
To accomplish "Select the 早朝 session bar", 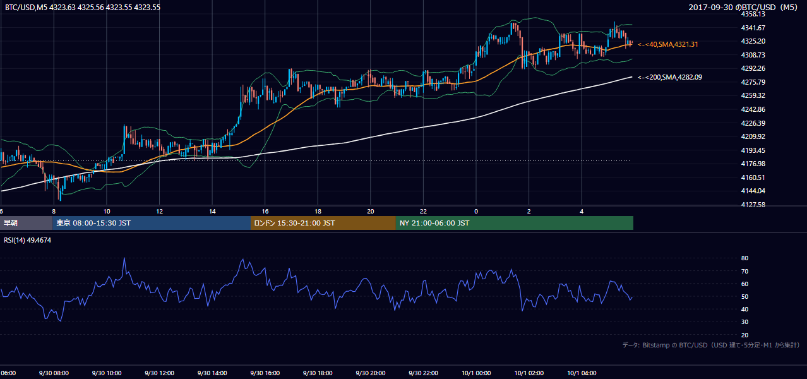I will coord(27,223).
